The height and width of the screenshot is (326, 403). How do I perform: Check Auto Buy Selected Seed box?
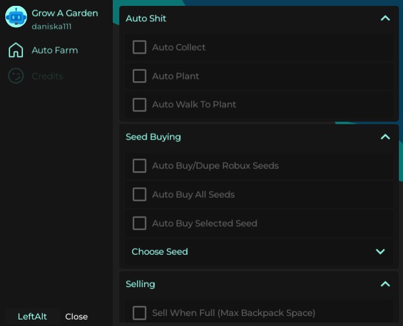tap(139, 223)
